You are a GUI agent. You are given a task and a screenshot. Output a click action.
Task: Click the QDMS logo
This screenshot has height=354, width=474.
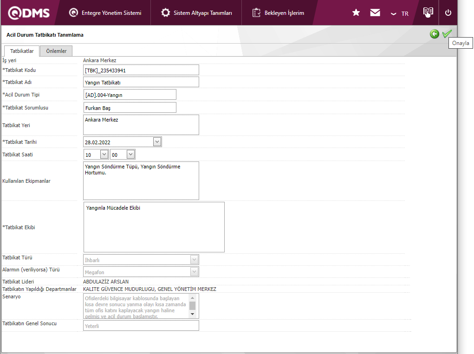coord(29,13)
